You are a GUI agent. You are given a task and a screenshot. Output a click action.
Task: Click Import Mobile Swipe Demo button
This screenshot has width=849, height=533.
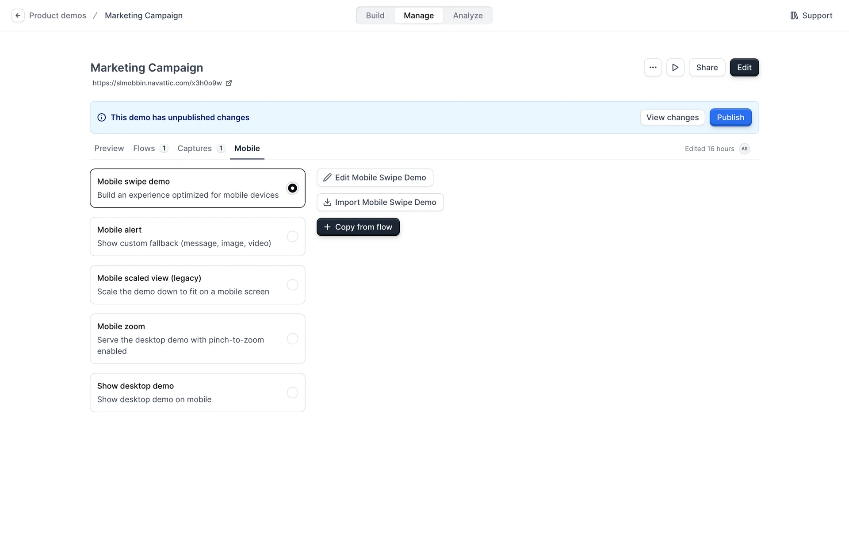click(380, 203)
